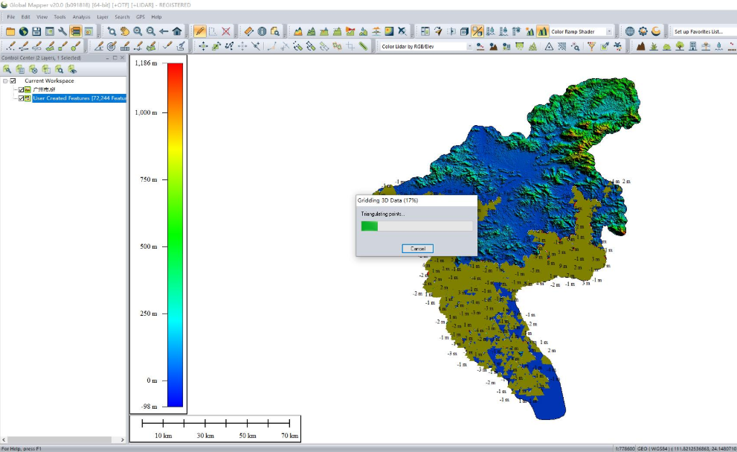737x452 pixels.
Task: Click the Move feature crosshair-arrows tool
Action: point(203,46)
